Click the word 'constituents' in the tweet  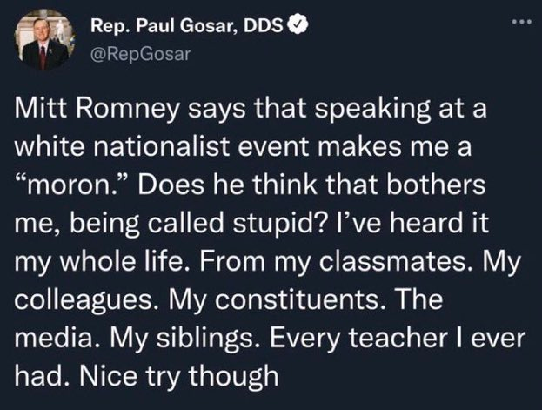[297, 299]
